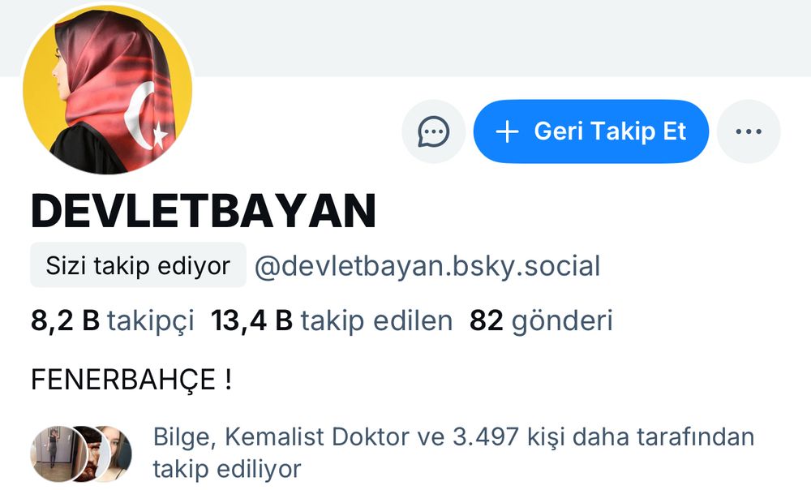Viewport: 811px width, 490px height.
Task: Click the FENERBAHÇE ! bio text
Action: (131, 380)
